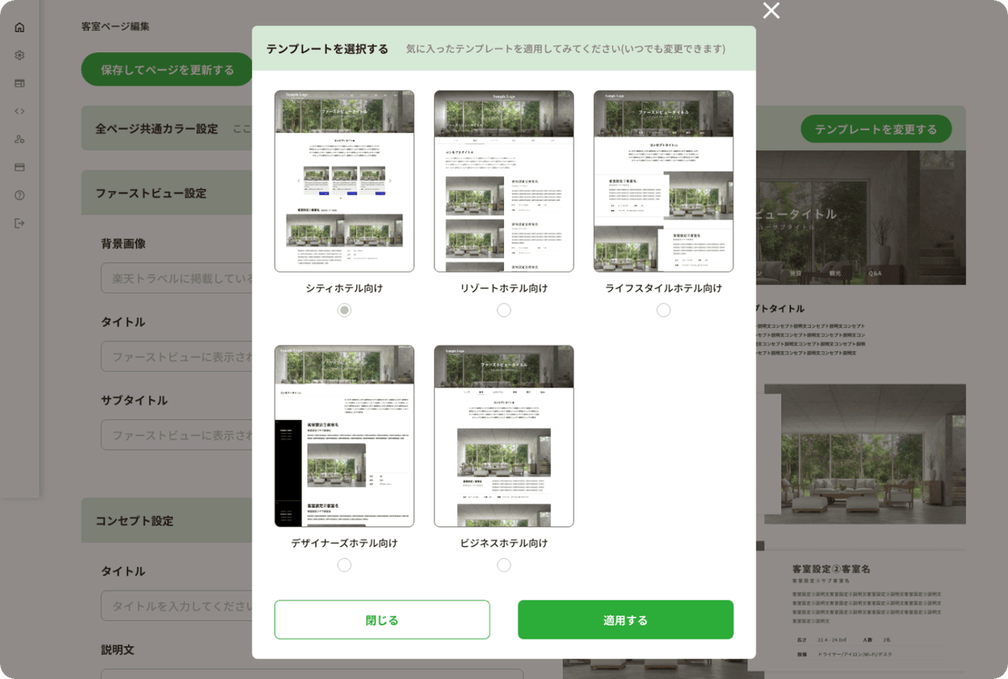Expand the コンセプト設定 section header
The height and width of the screenshot is (679, 1008).
[166, 520]
